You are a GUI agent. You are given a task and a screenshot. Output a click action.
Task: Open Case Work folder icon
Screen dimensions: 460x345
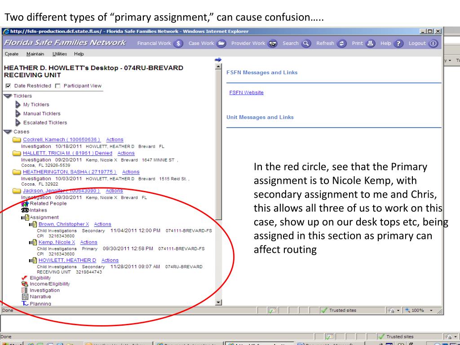point(221,44)
